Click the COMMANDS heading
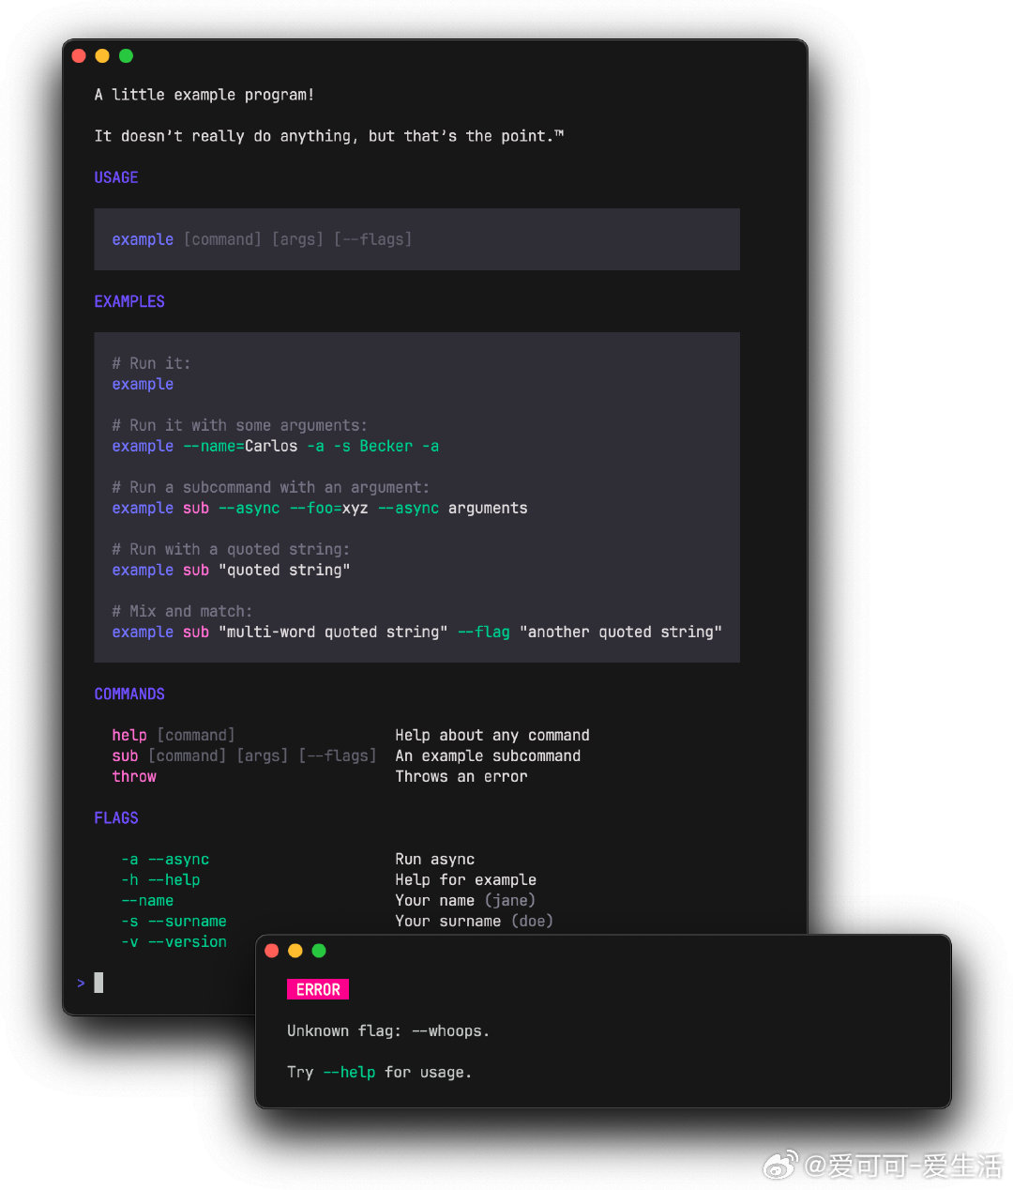Viewport: 1013px width, 1190px height. click(x=129, y=694)
